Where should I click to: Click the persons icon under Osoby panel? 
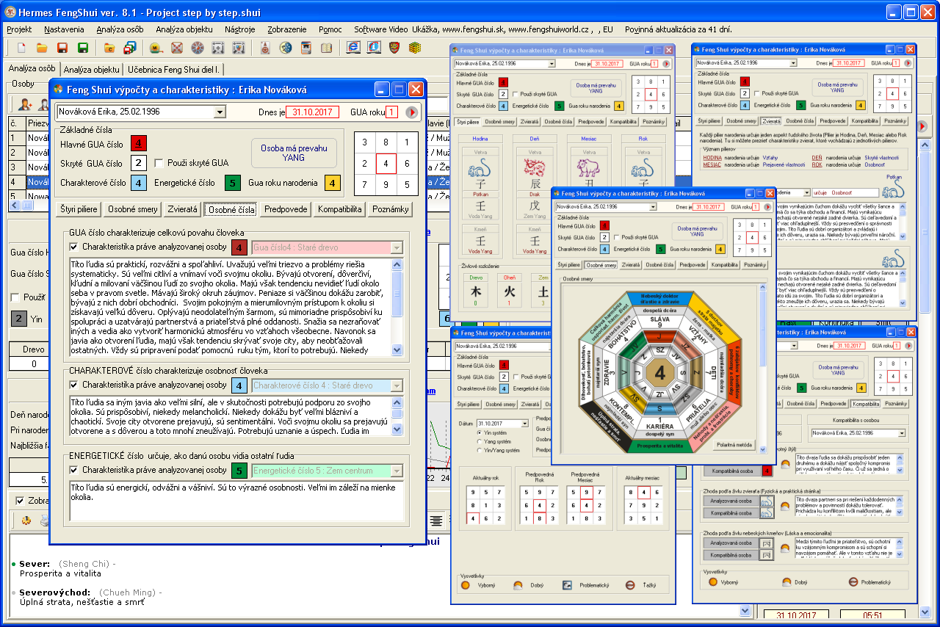[x=26, y=104]
